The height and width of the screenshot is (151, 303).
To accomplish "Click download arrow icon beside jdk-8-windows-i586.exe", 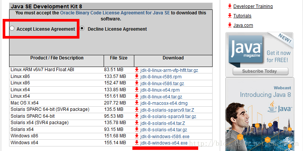I will coord(137,136).
